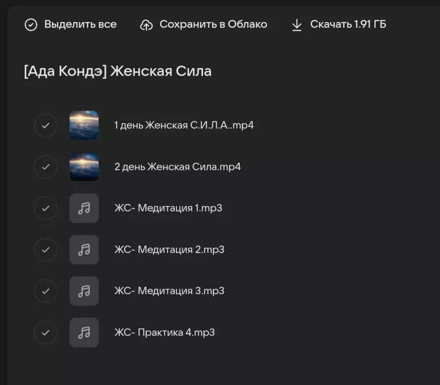
Task: Toggle checkbox for 2 день Женская Сила.mp4
Action: 45,167
